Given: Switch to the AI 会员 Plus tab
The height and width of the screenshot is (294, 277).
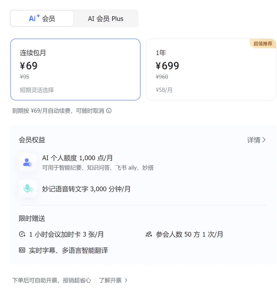Looking at the screenshot, I should (106, 19).
